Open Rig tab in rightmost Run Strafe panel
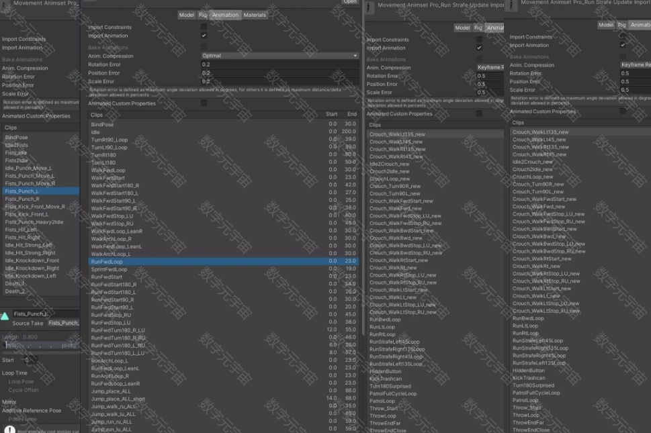The width and height of the screenshot is (651, 433). point(621,25)
